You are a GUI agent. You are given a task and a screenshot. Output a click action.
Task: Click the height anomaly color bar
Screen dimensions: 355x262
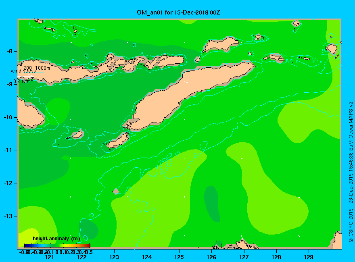click(57, 245)
